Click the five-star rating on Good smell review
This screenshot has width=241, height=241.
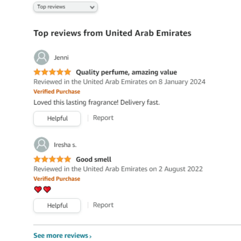[x=52, y=159]
